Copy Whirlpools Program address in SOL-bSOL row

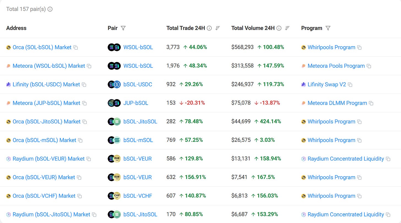click(359, 48)
